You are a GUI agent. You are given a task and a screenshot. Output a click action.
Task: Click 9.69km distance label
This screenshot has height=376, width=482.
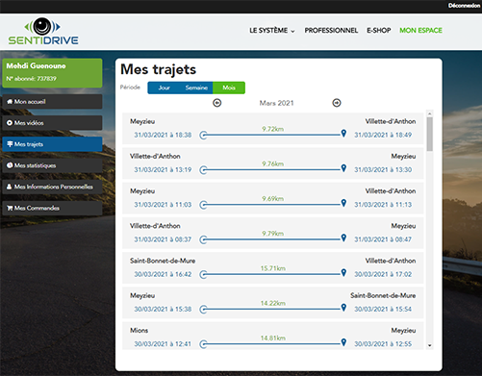tap(272, 199)
